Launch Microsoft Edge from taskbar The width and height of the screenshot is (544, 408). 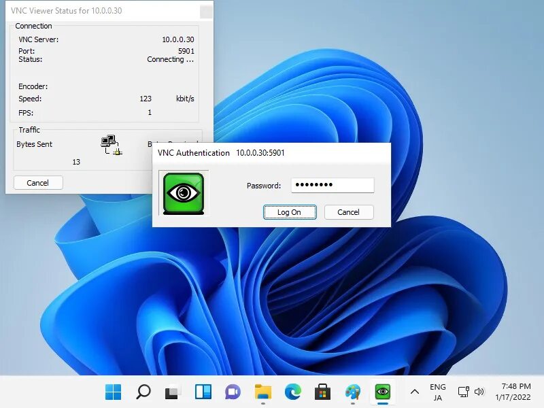pyautogui.click(x=293, y=392)
